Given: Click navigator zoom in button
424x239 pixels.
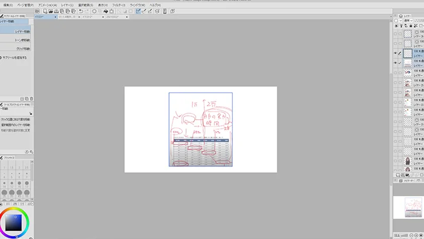Looking at the screenshot, I should [x=416, y=235].
